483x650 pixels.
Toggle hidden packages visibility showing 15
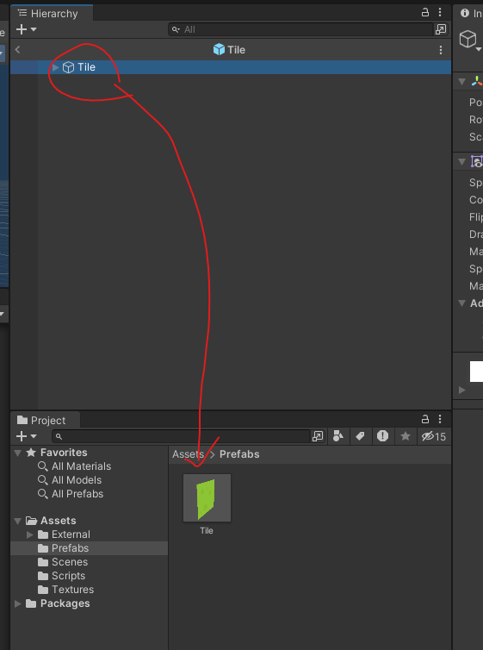(x=433, y=436)
